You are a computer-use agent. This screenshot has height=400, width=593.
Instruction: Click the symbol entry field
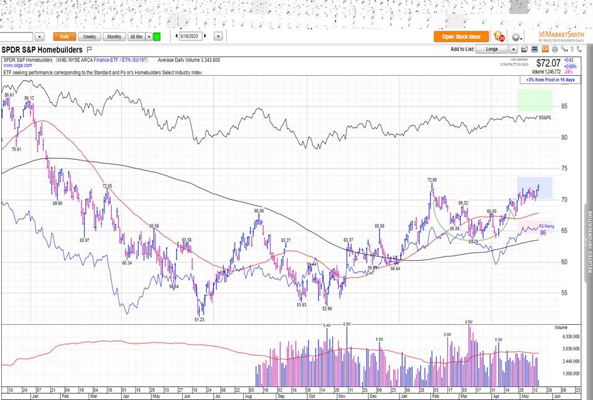[16, 36]
